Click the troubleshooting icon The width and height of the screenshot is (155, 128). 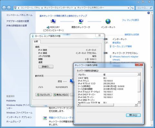click(45, 118)
